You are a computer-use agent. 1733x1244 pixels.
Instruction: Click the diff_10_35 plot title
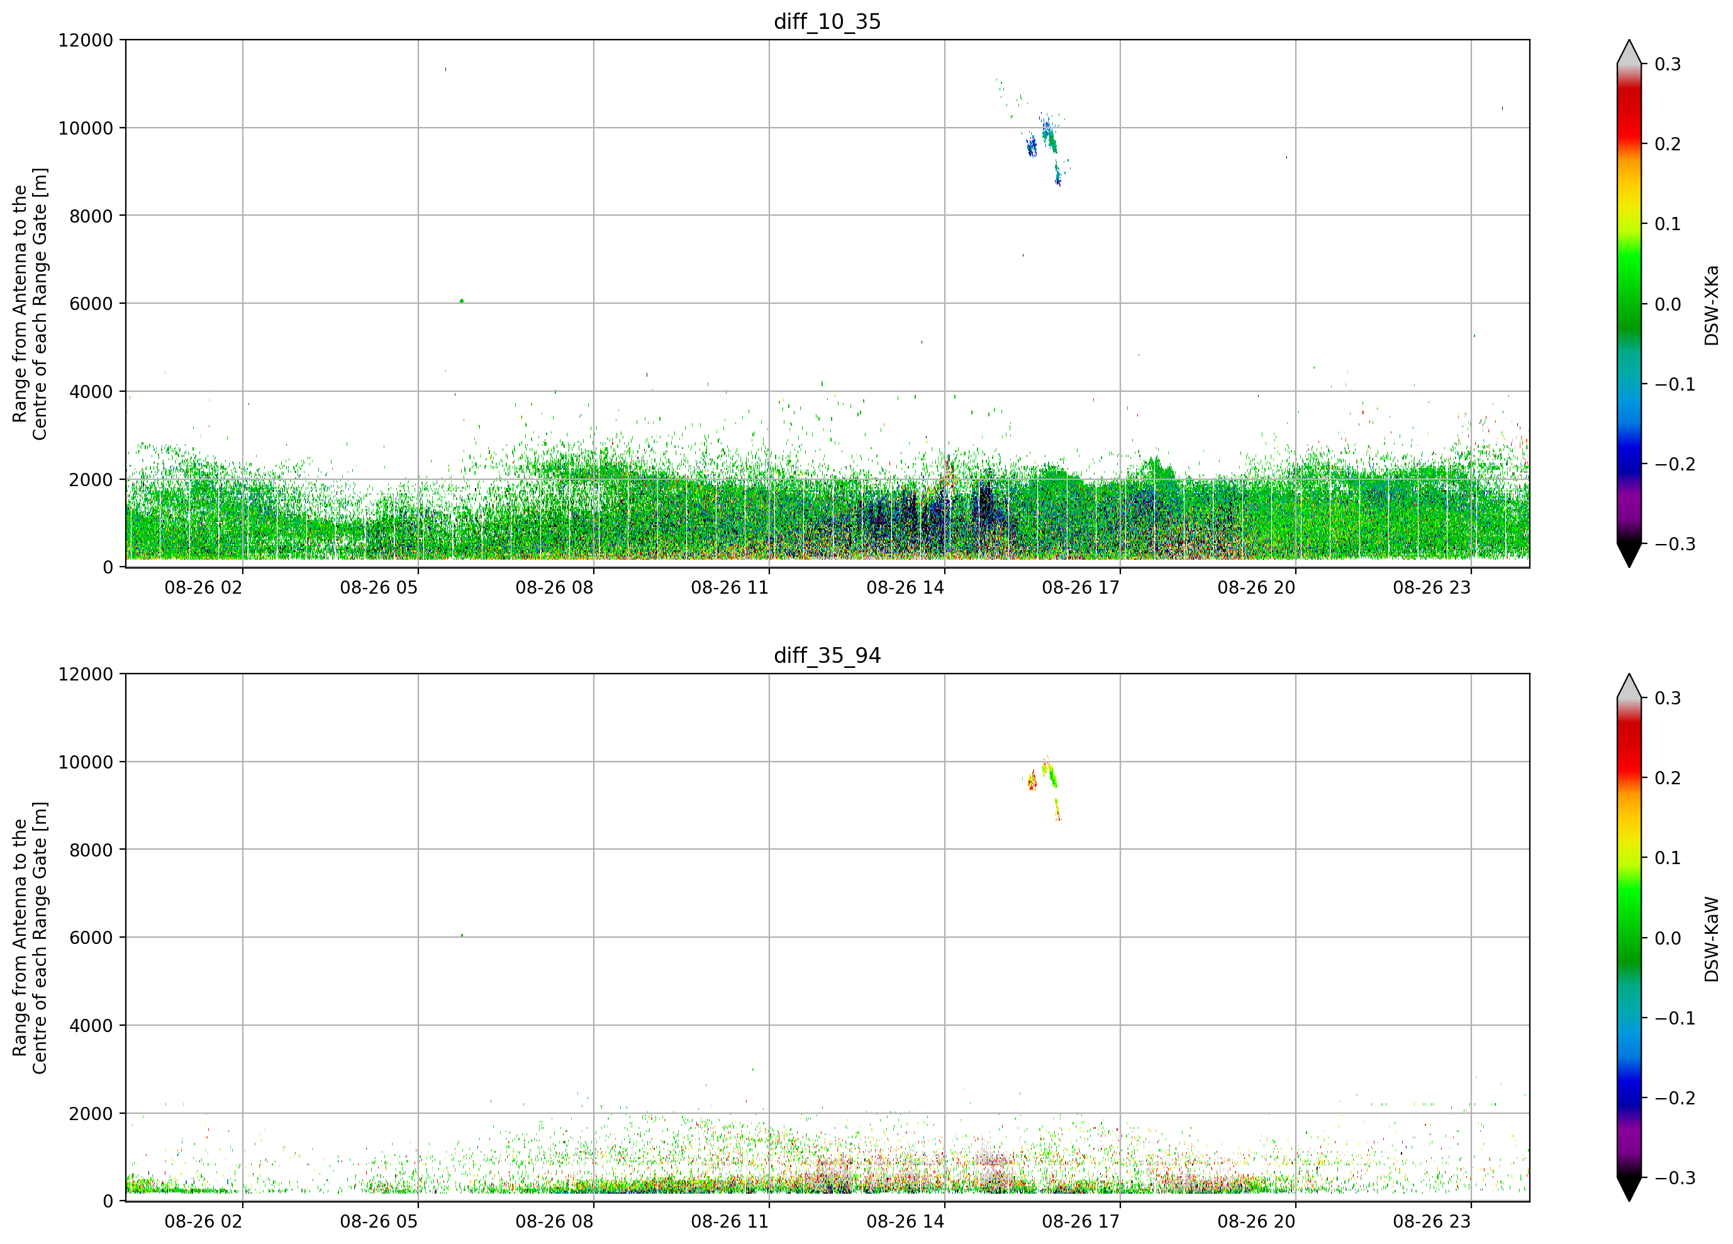pos(827,21)
